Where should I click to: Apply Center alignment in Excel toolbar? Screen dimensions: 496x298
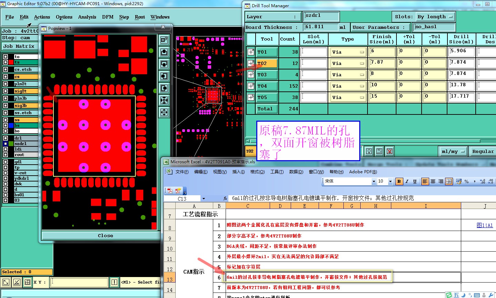[x=433, y=181]
